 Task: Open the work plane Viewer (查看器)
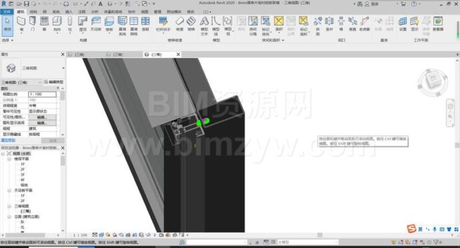tap(438, 24)
